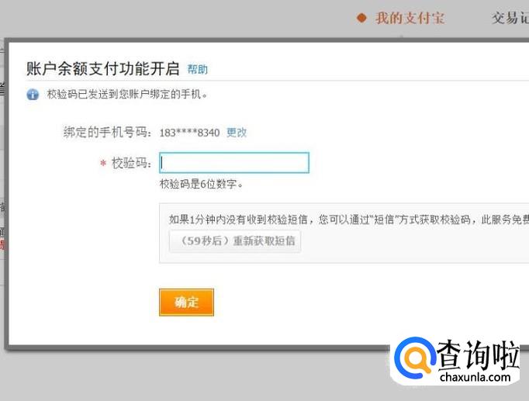The width and height of the screenshot is (529, 401).
Task: Open the 交易记录 tab
Action: (510, 18)
